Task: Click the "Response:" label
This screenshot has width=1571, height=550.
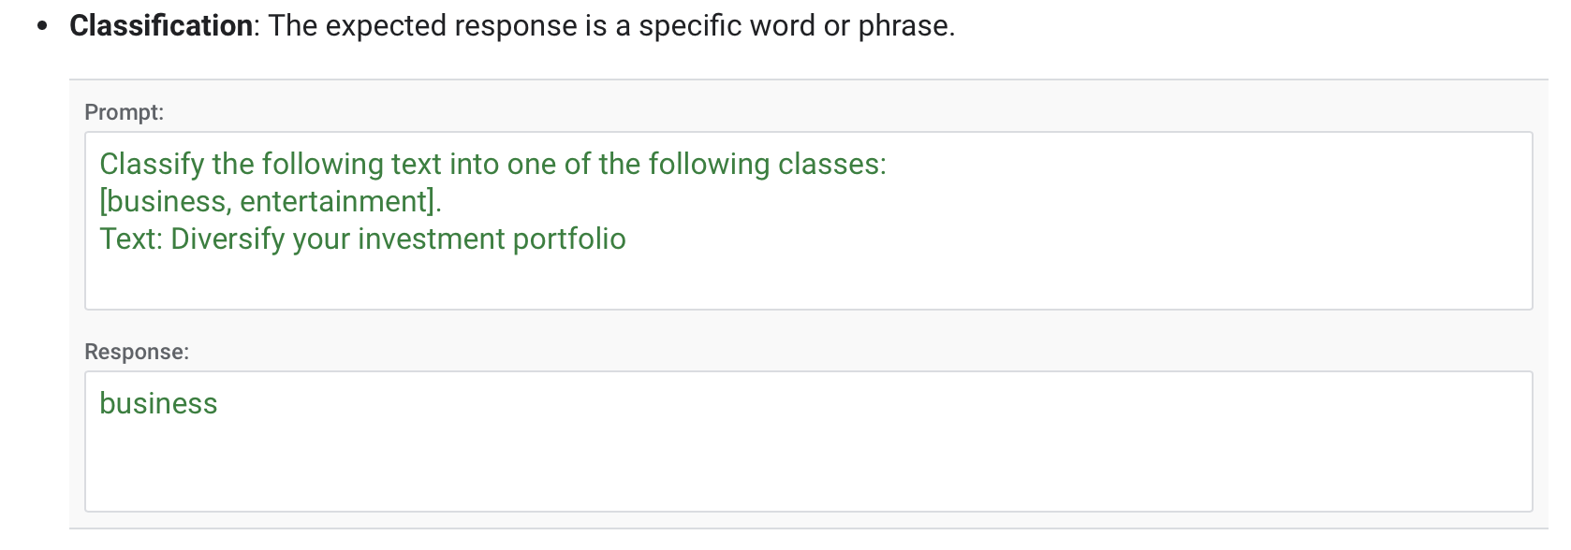Action: point(136,352)
